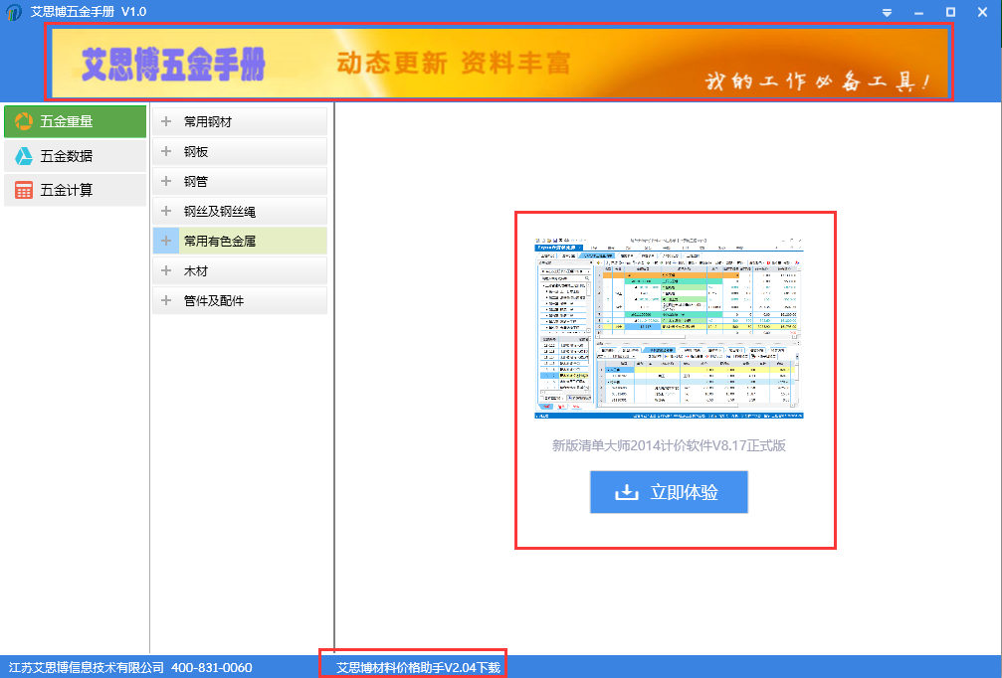The width and height of the screenshot is (1002, 678).
Task: Click the 清单大师 software screenshot thumbnail
Action: (x=669, y=327)
